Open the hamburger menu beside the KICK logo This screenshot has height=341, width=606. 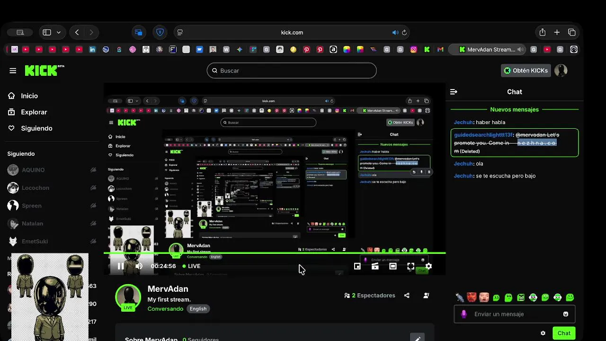(13, 71)
